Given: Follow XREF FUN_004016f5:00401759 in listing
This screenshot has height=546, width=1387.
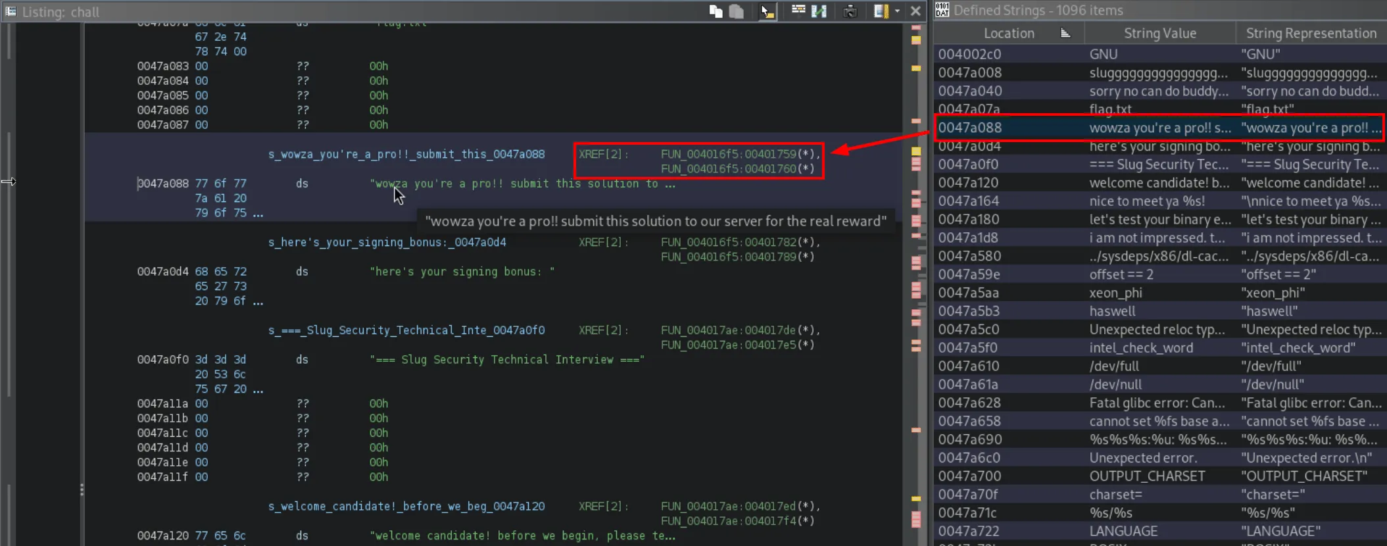Looking at the screenshot, I should (728, 154).
